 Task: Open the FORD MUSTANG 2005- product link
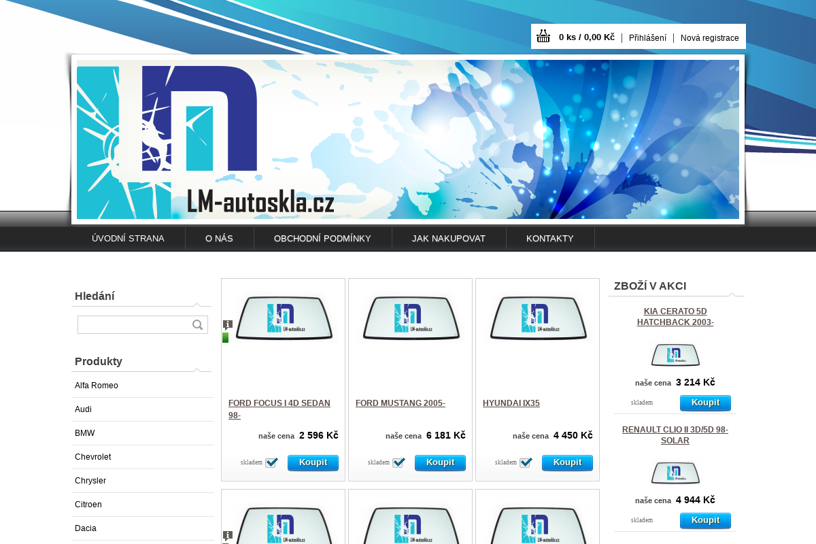(x=400, y=403)
